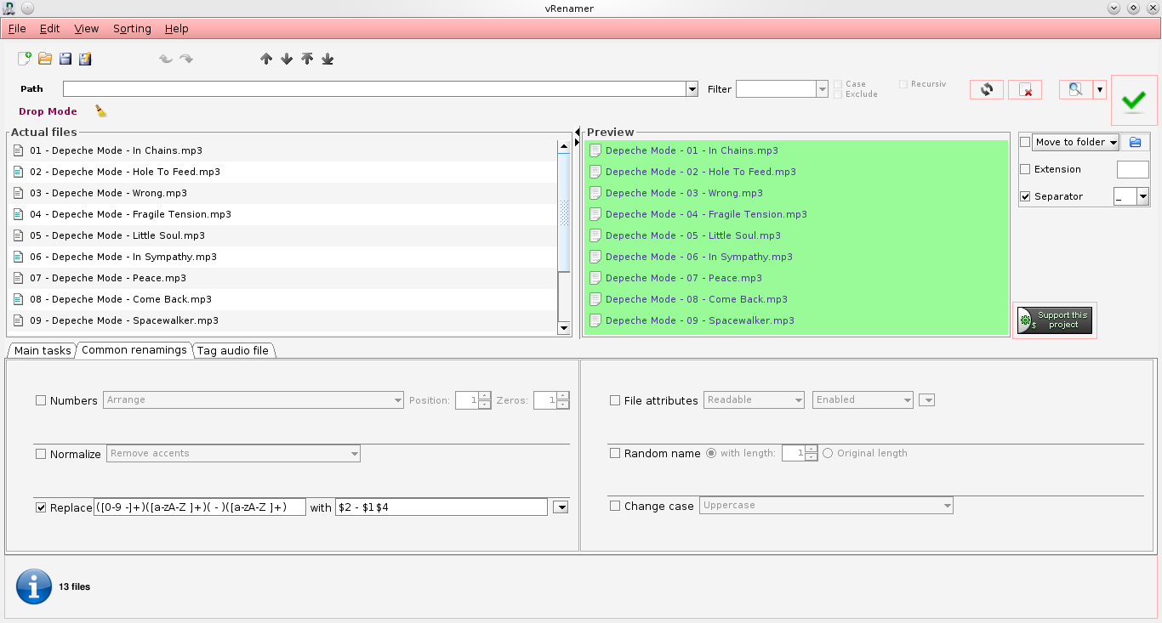The image size is (1162, 623).
Task: Click the Support this project button
Action: 1055,320
